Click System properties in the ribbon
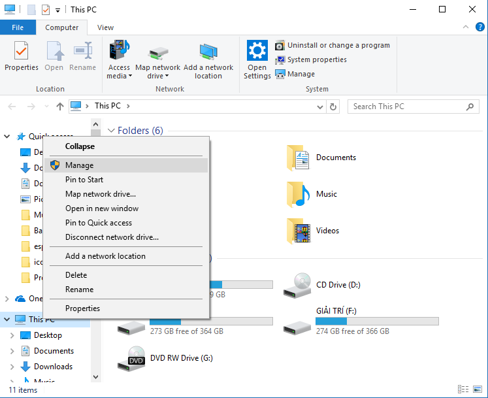 click(x=317, y=59)
